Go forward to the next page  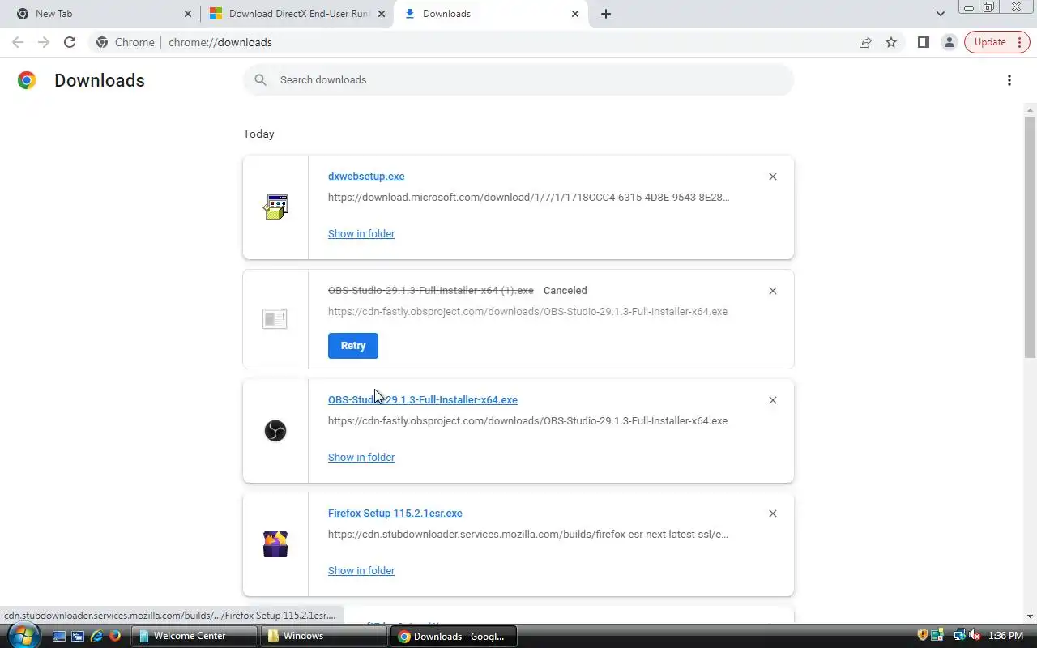44,42
